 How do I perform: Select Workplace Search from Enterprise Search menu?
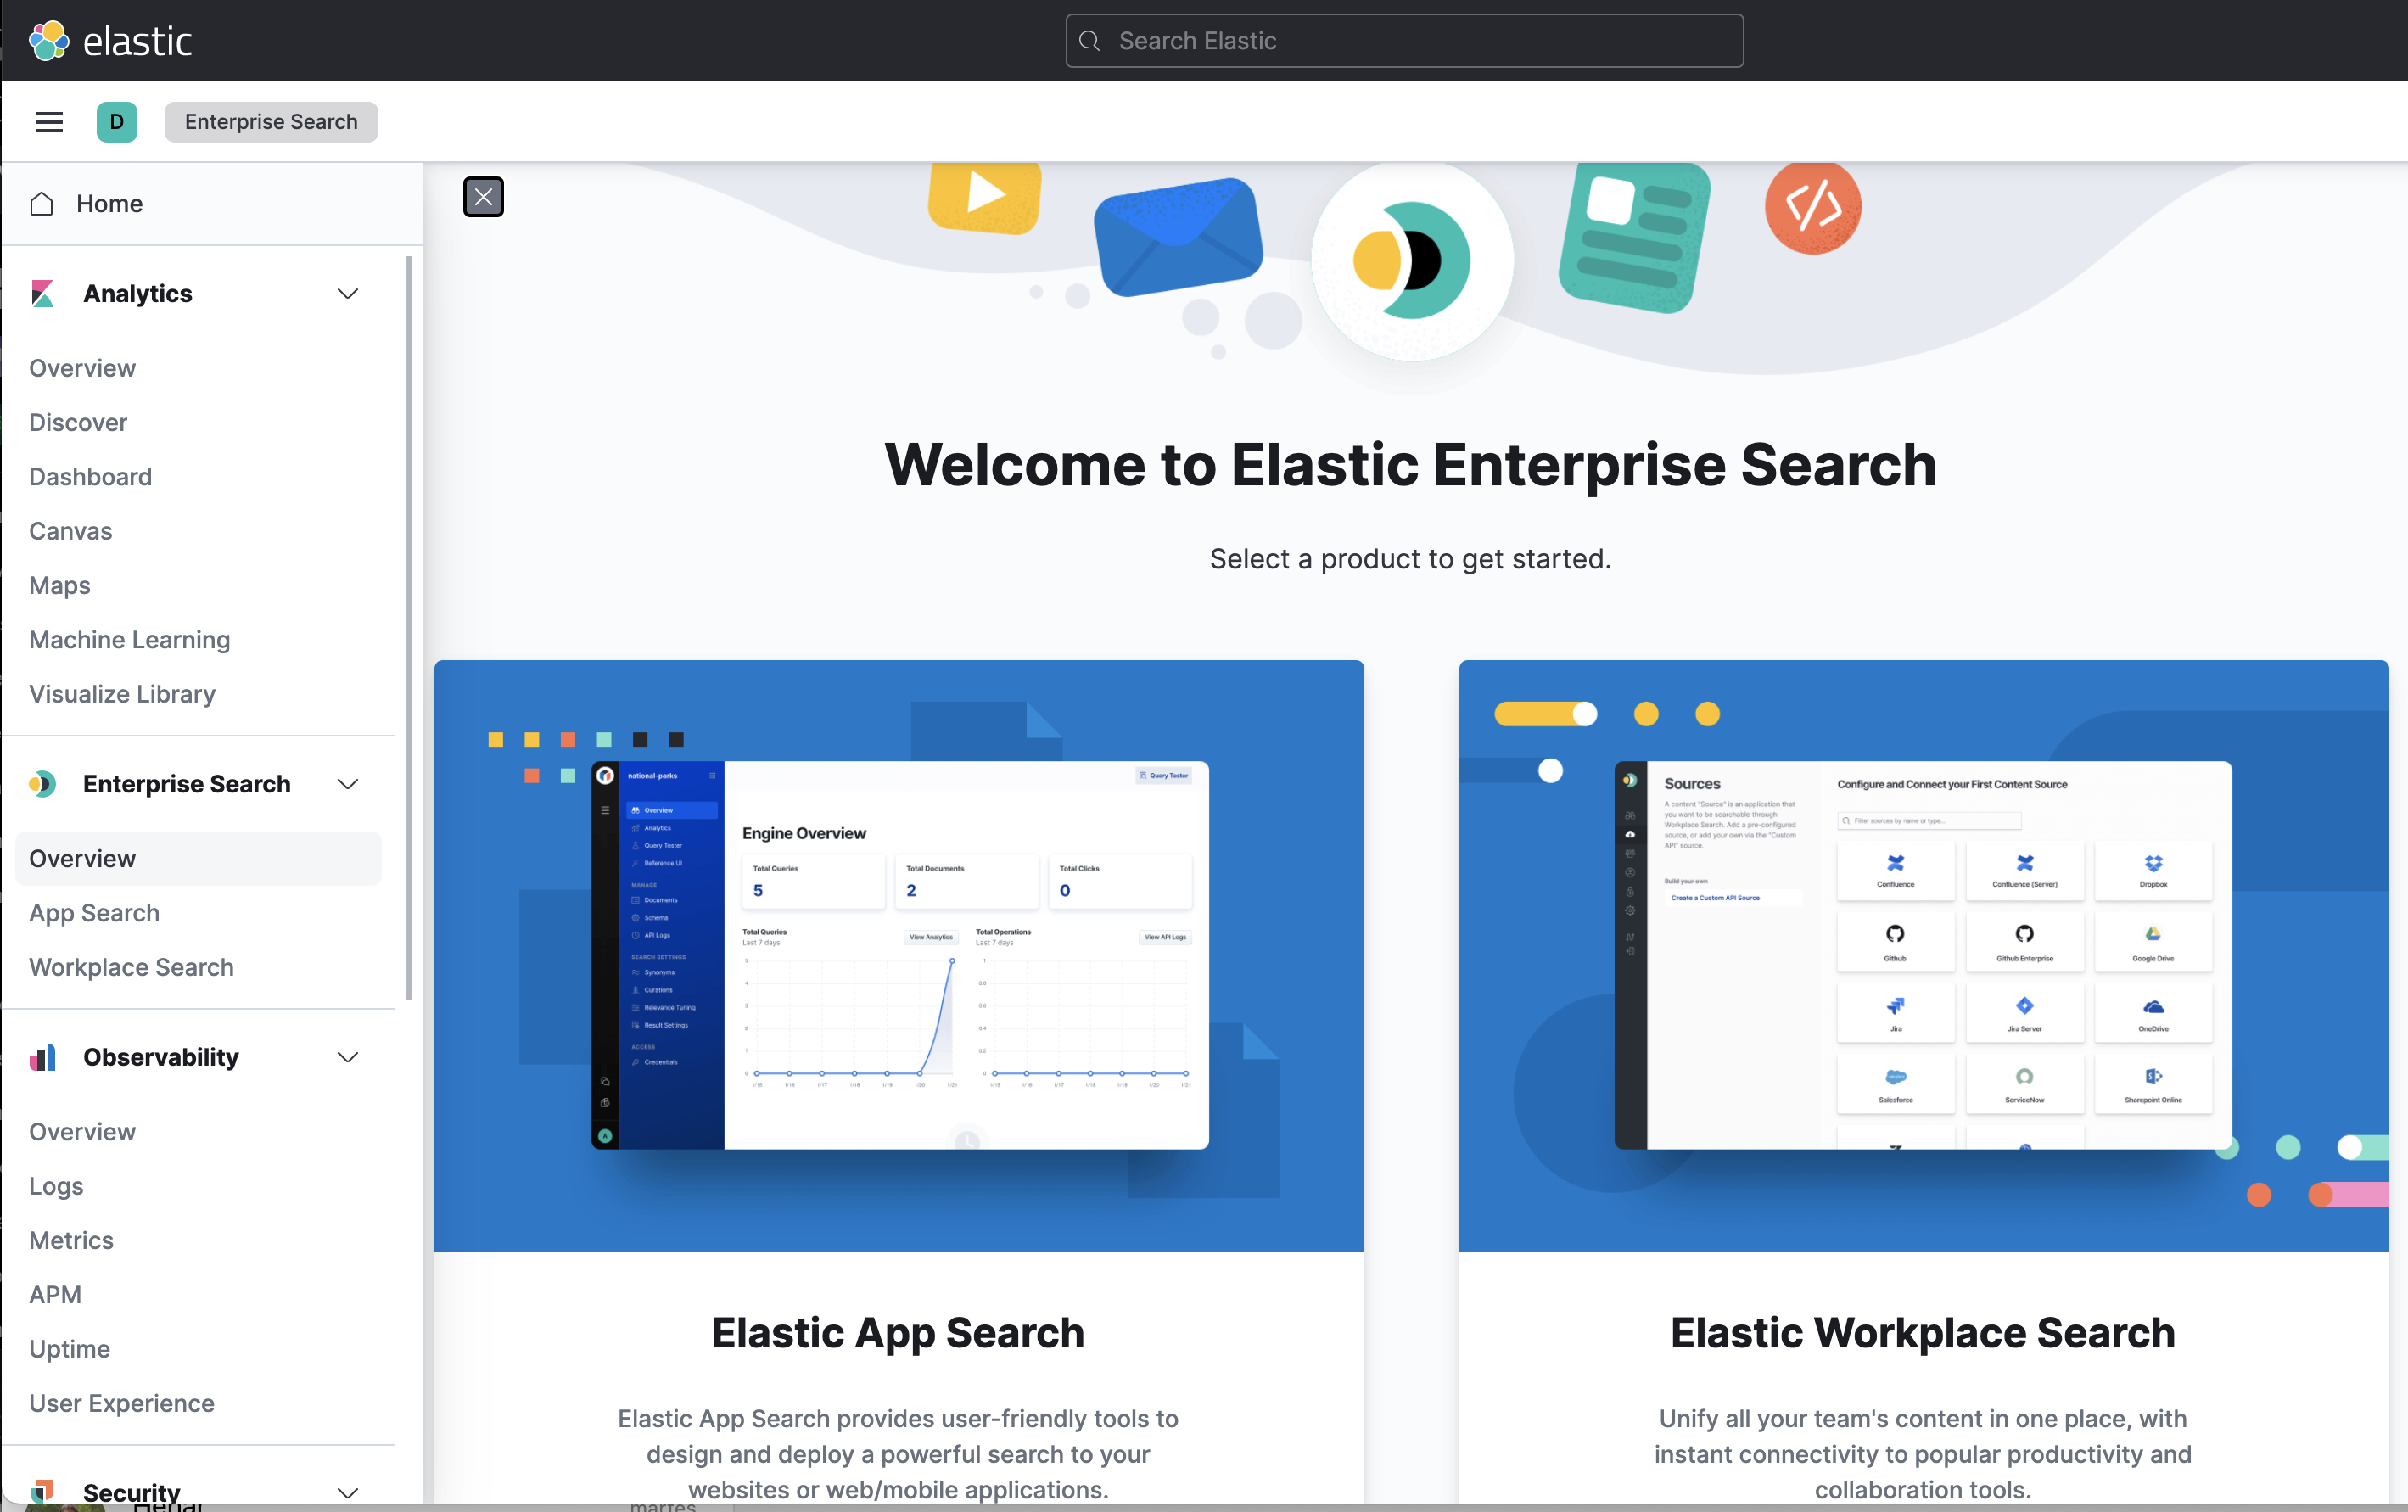131,965
